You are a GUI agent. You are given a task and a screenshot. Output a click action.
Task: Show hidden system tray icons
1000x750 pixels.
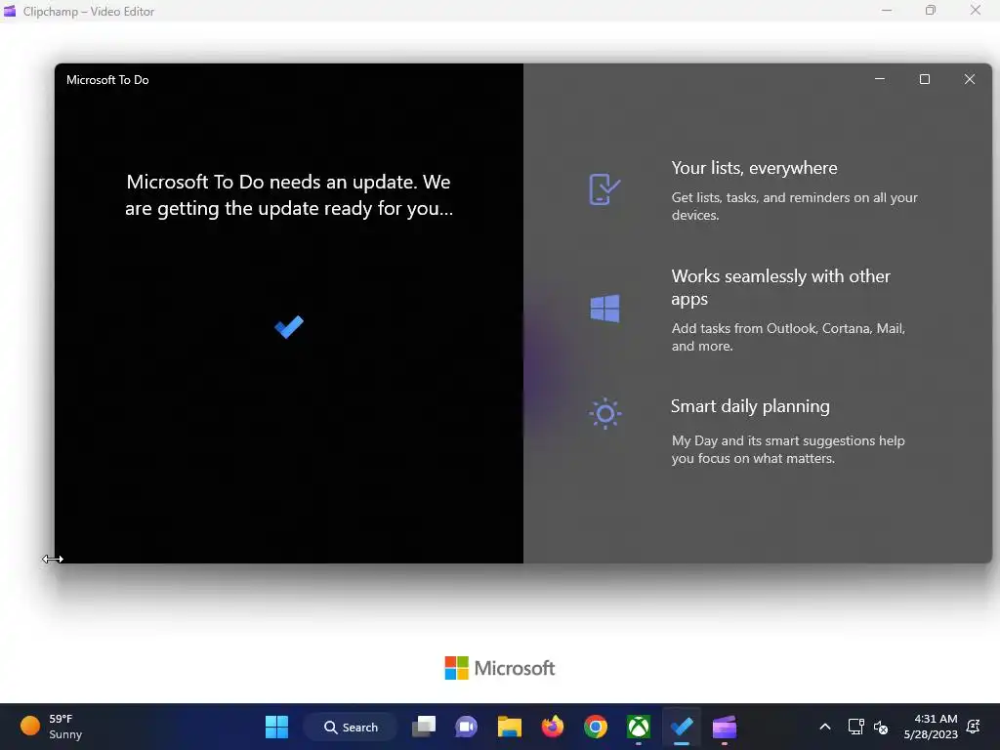click(x=824, y=727)
